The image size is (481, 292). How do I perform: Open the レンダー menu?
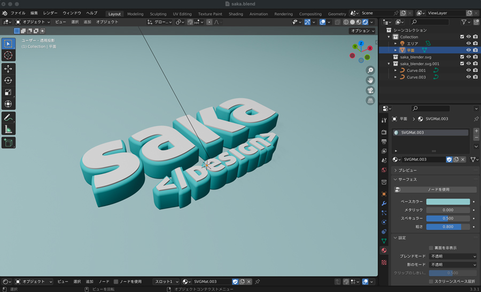pyautogui.click(x=50, y=13)
